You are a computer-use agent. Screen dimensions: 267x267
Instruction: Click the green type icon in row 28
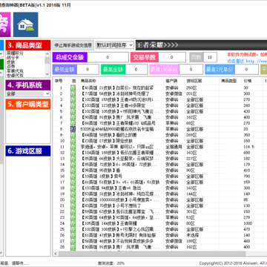73,247
